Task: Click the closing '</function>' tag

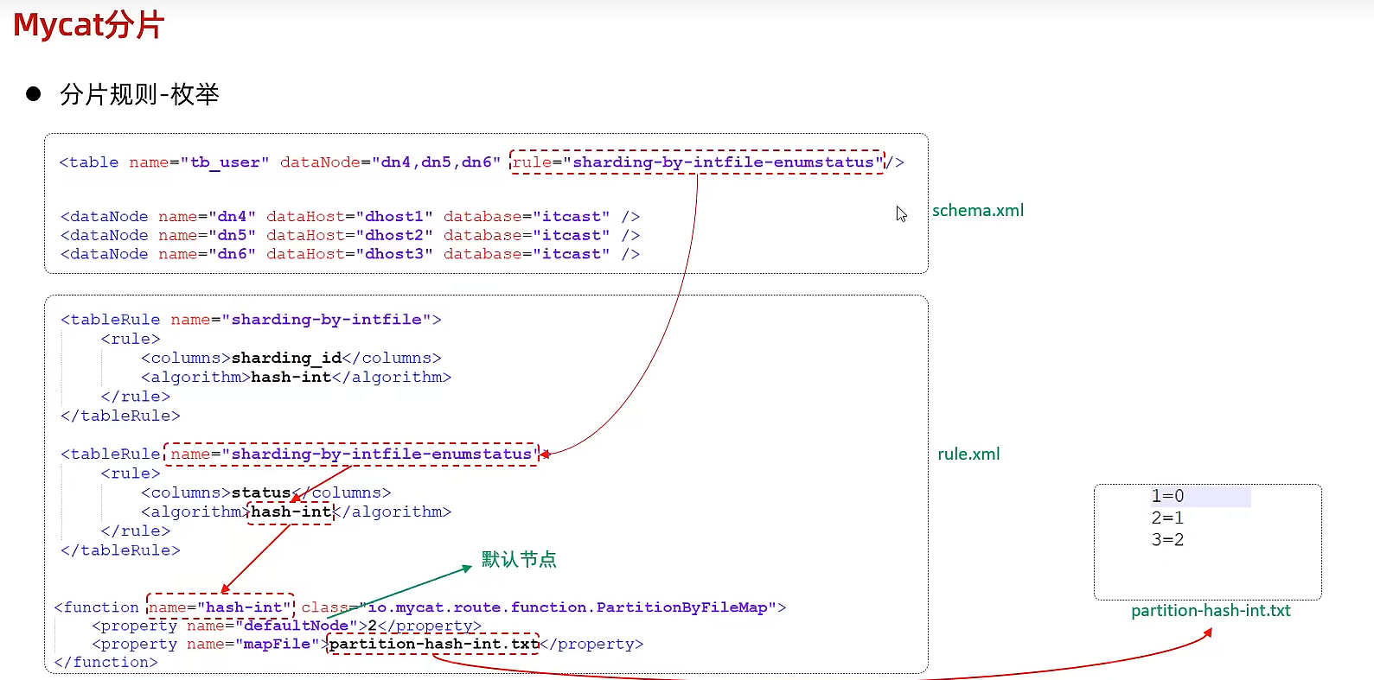Action: point(105,662)
